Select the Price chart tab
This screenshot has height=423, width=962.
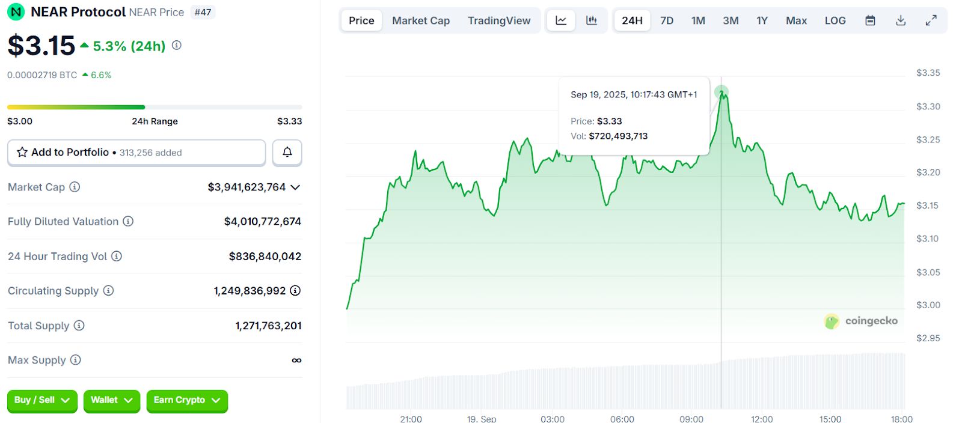click(x=361, y=20)
